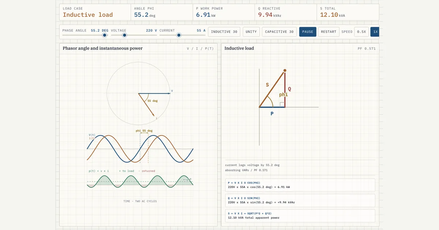This screenshot has width=439, height=230.
Task: Click the 'TIME - TWO AC CYCLES' axis label
Action: point(140,201)
